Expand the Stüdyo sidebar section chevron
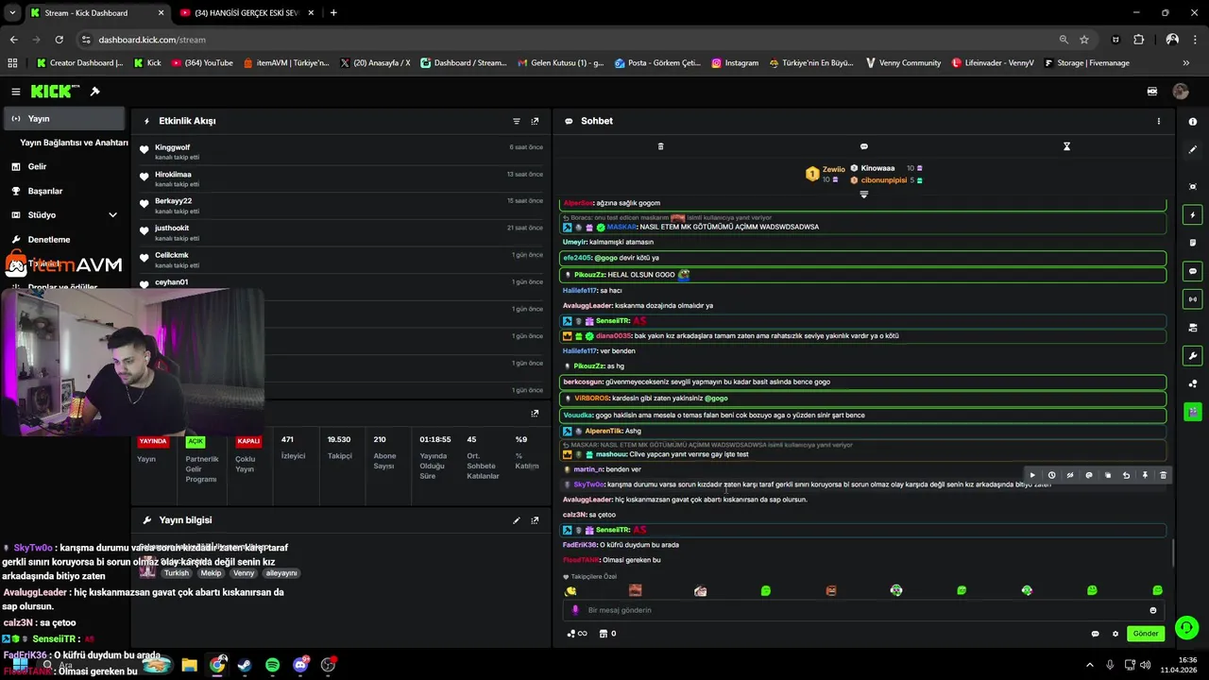The height and width of the screenshot is (680, 1209). [112, 215]
